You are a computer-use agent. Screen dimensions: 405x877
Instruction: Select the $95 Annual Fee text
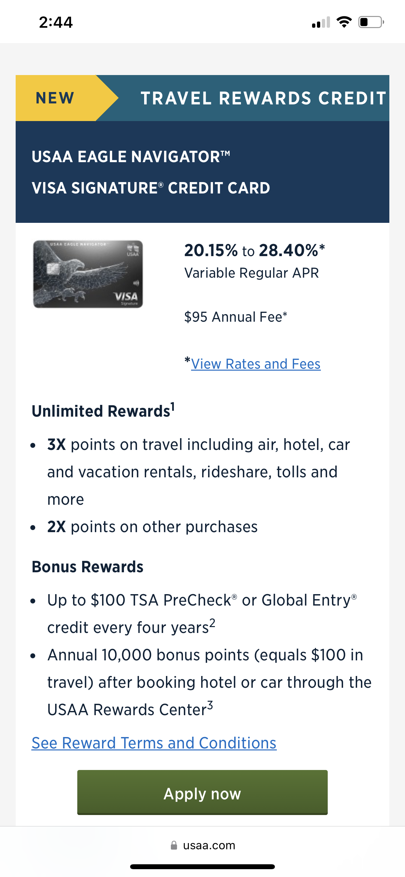[x=235, y=317]
